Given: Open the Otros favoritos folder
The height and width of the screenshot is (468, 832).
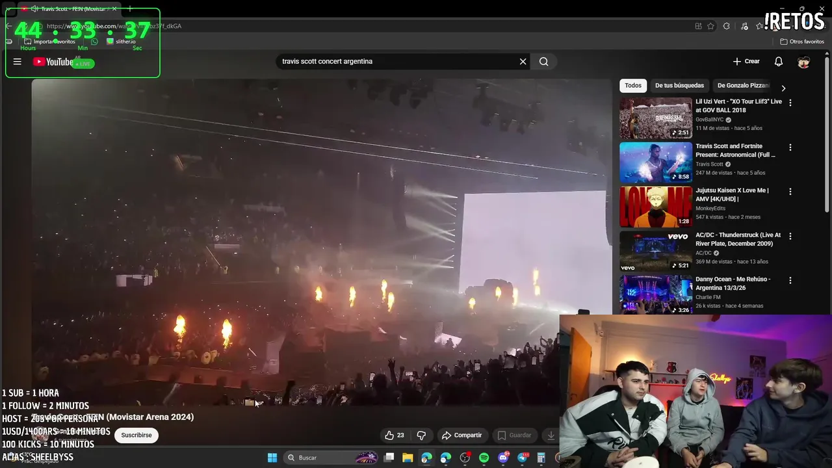Looking at the screenshot, I should tap(802, 42).
